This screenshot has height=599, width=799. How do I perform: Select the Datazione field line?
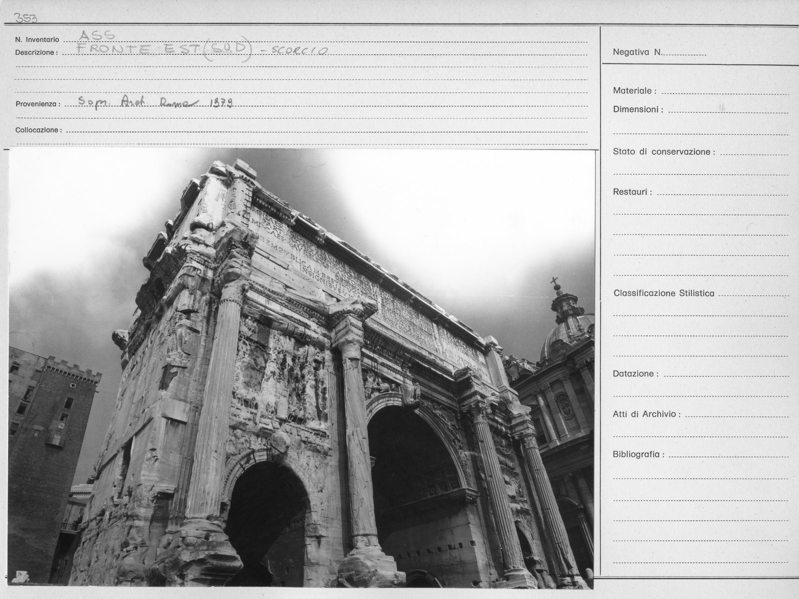[x=726, y=374]
